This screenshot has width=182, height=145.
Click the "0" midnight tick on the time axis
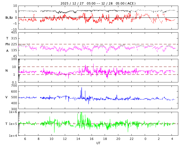(x=145, y=139)
